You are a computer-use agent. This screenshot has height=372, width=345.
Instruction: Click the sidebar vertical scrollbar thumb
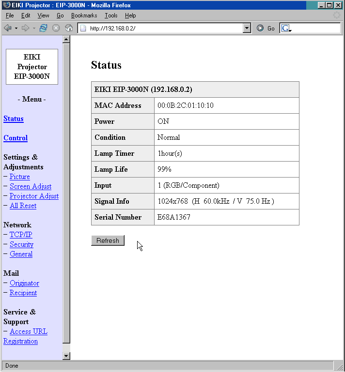[x=66, y=193]
